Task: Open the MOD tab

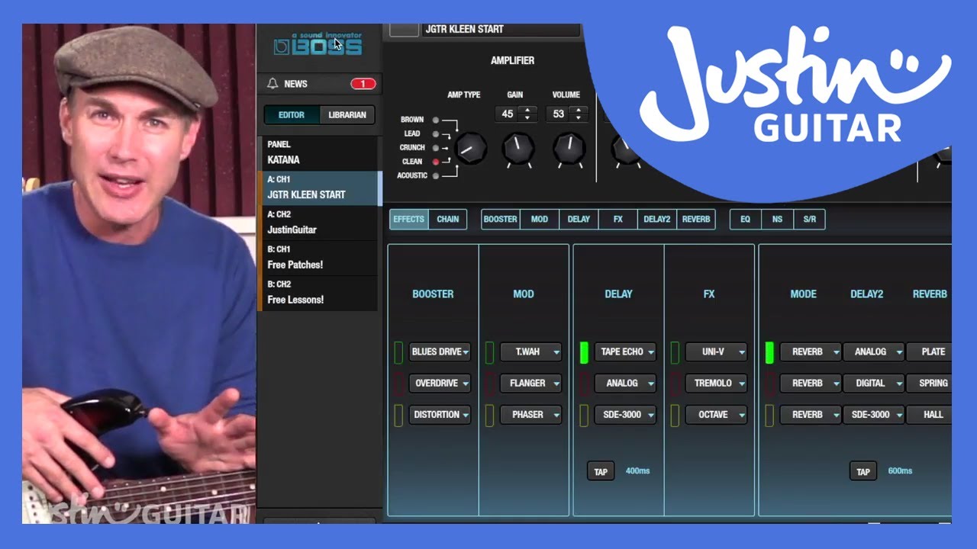Action: pos(540,220)
